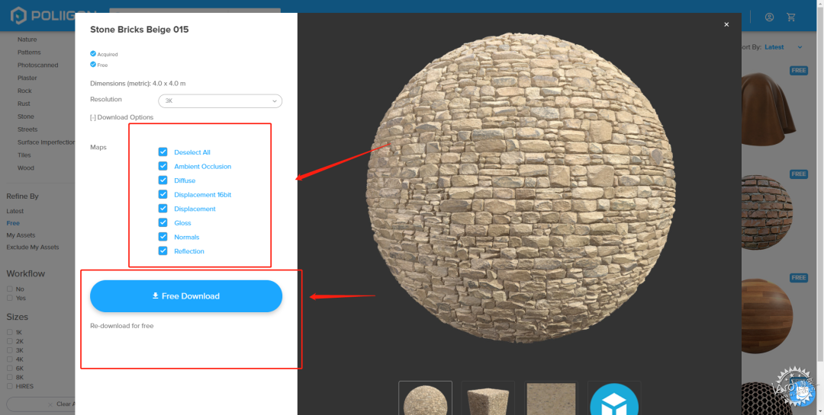
Task: Open the Rust category
Action: pyautogui.click(x=24, y=104)
